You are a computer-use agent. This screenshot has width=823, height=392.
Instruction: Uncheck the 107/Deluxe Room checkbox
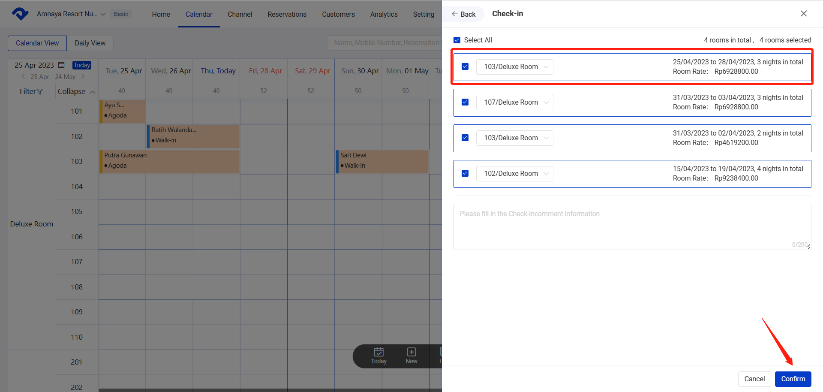(465, 103)
